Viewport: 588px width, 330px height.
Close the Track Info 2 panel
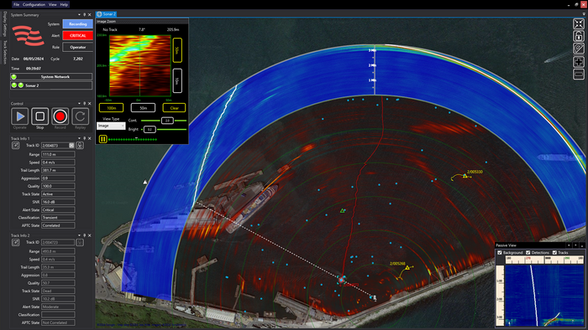[90, 235]
